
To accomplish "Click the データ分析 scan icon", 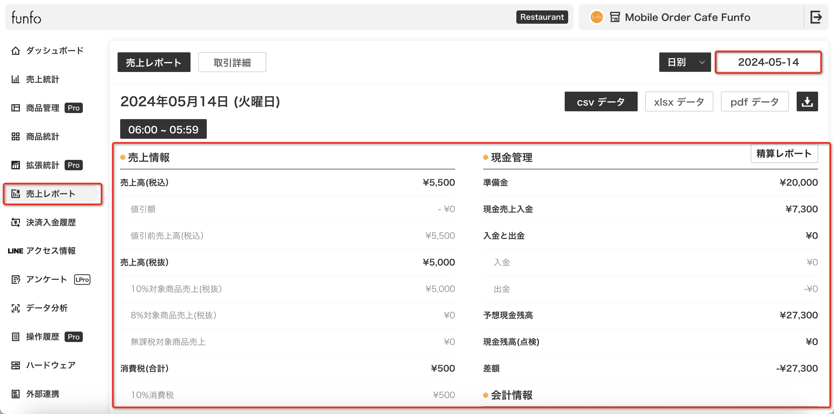I will (16, 308).
